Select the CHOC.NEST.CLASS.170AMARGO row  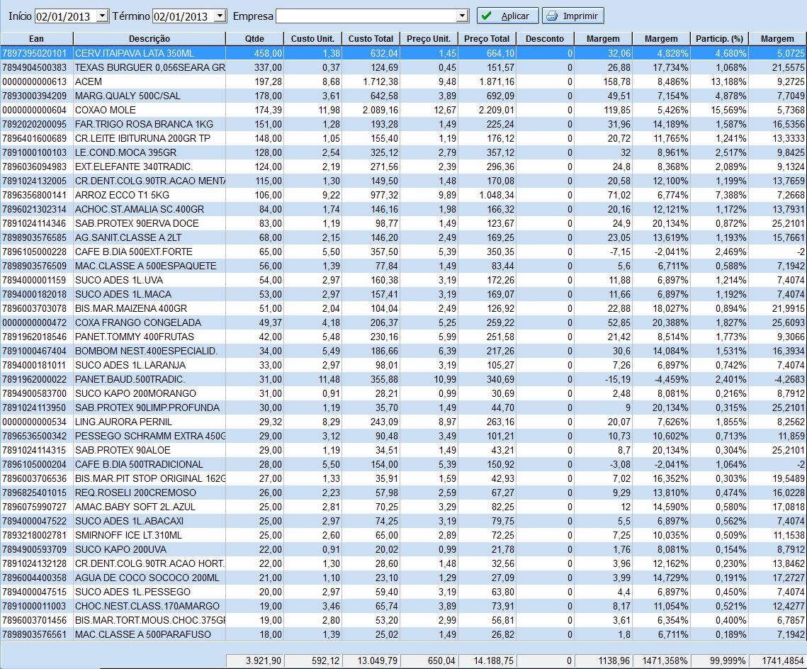404,606
